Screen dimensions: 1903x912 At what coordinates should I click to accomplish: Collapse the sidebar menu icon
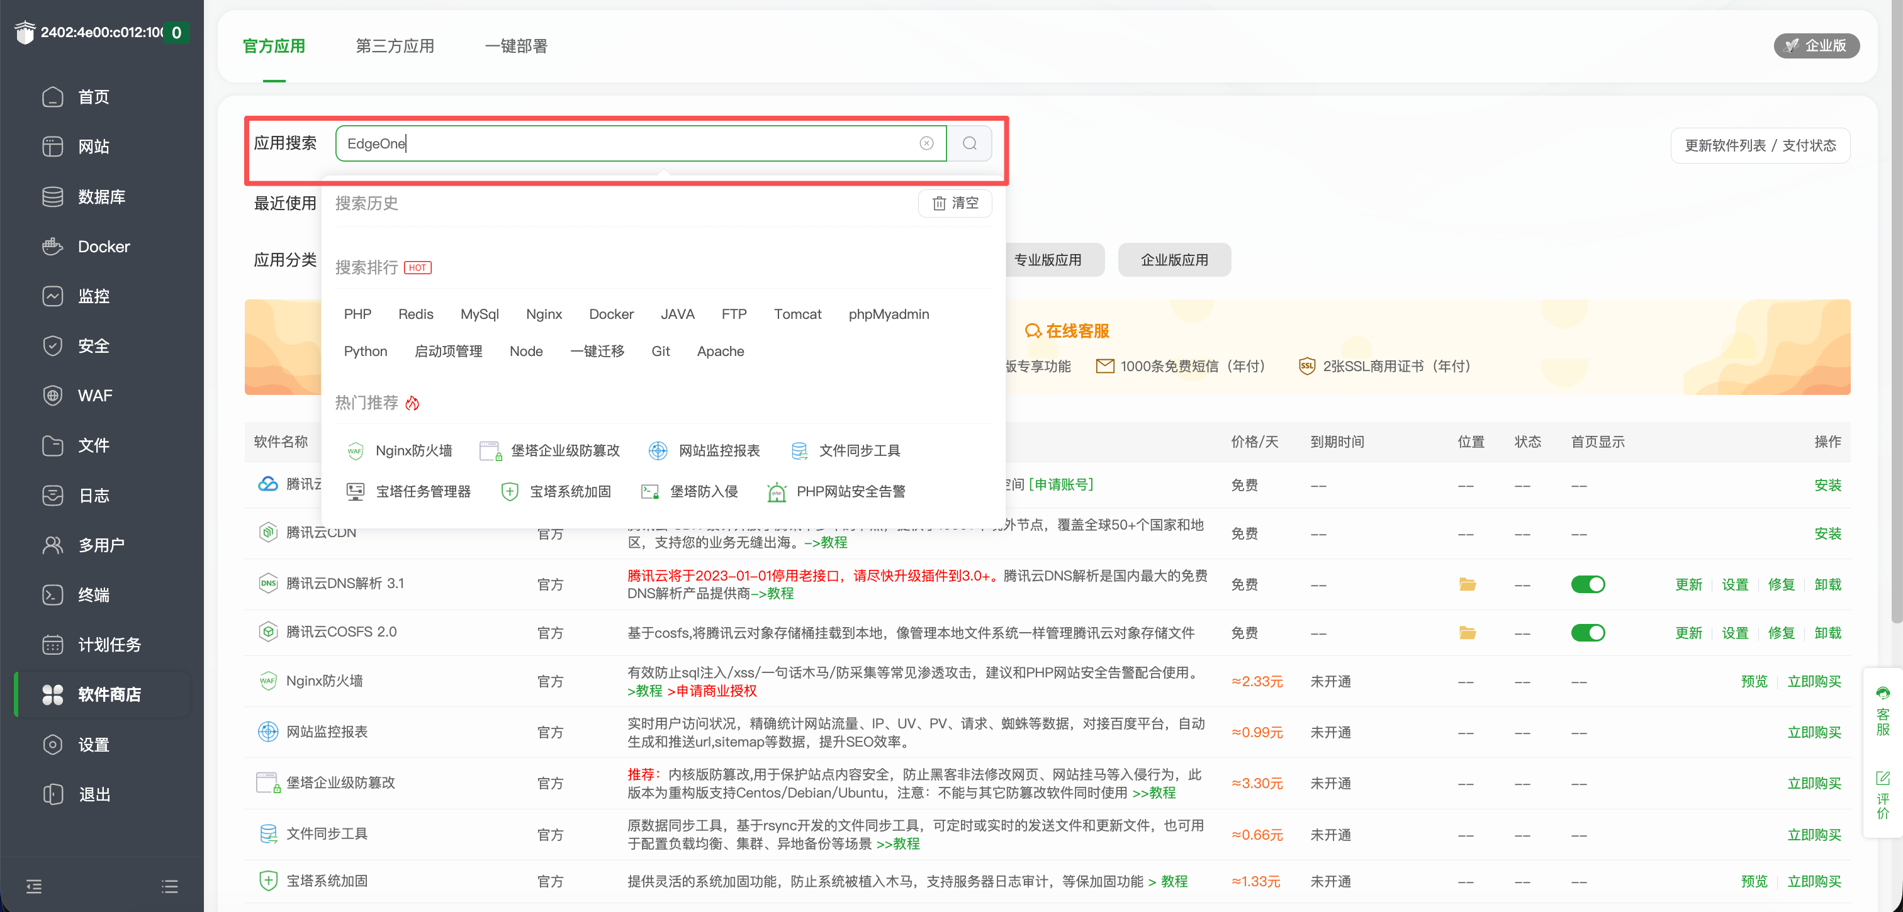coord(34,886)
